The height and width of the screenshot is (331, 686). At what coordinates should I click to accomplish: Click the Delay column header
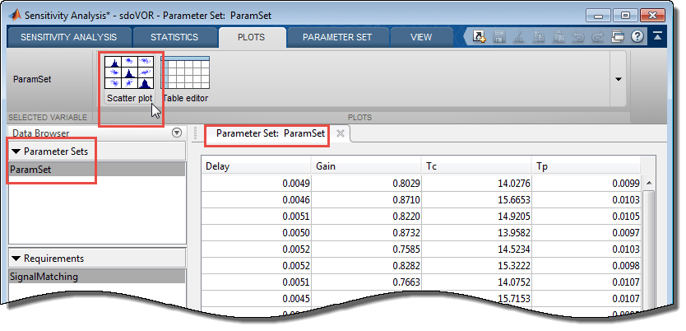click(x=257, y=166)
